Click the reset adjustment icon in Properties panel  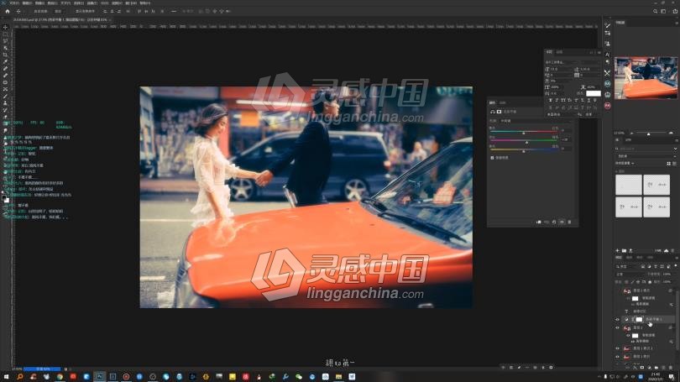pyautogui.click(x=554, y=222)
